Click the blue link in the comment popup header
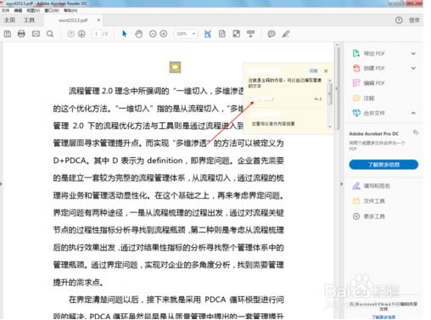 click(313, 70)
